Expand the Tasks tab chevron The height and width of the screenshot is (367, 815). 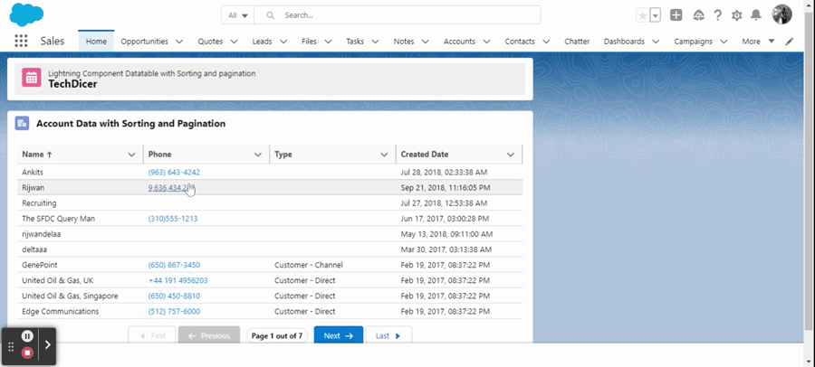click(375, 42)
